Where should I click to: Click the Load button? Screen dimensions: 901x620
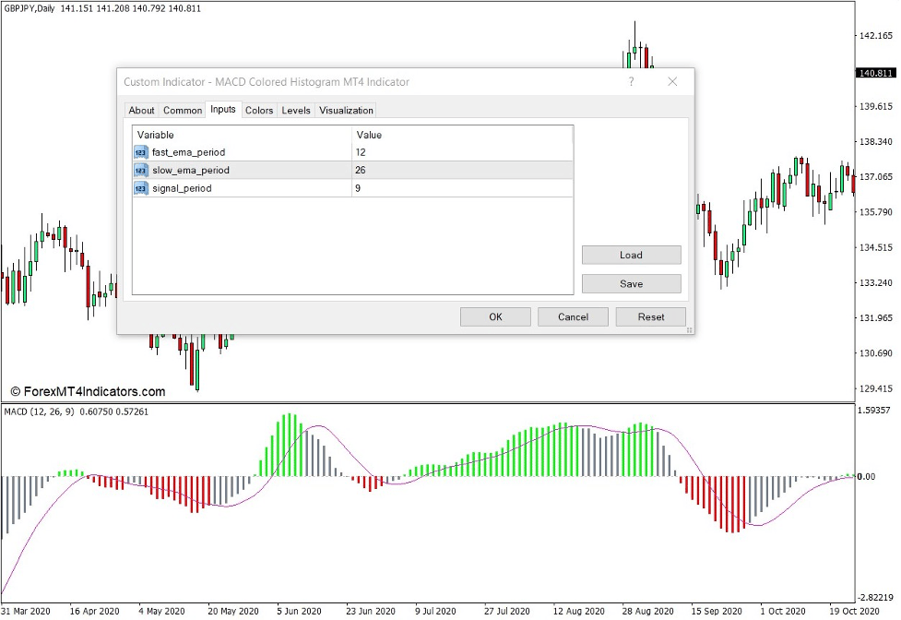click(631, 255)
